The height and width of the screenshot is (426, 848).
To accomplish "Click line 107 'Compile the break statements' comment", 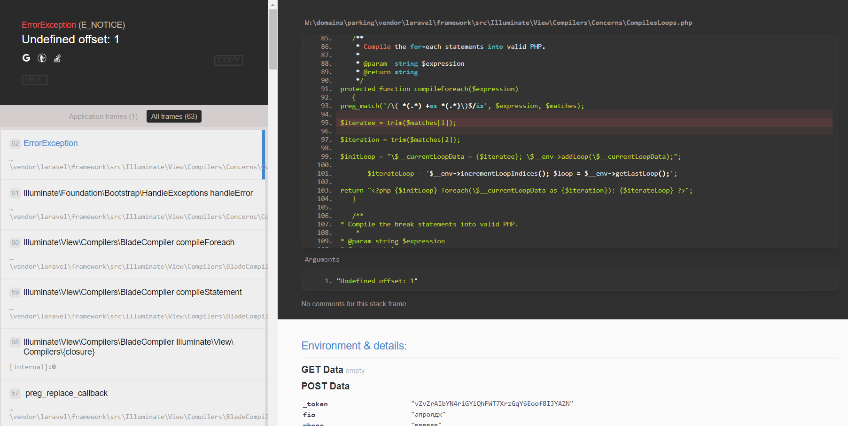I will (x=429, y=225).
